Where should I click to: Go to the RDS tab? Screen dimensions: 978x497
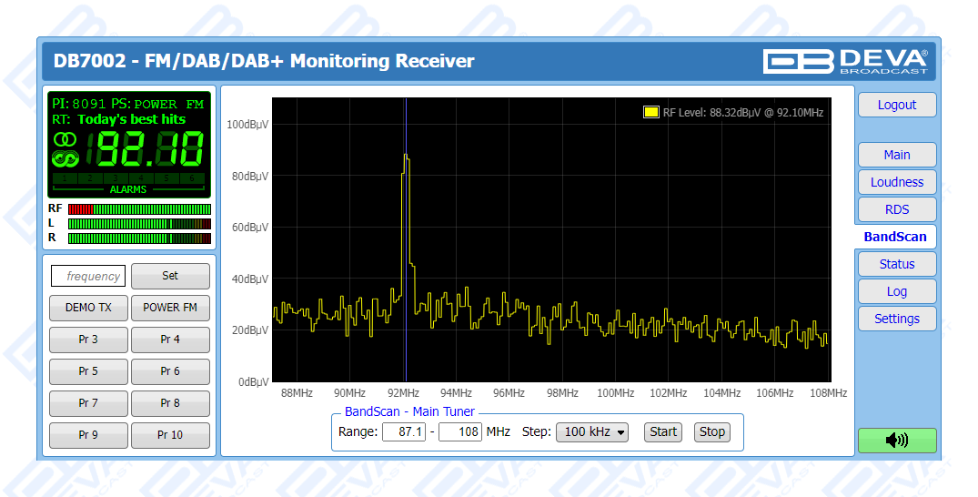pyautogui.click(x=896, y=209)
